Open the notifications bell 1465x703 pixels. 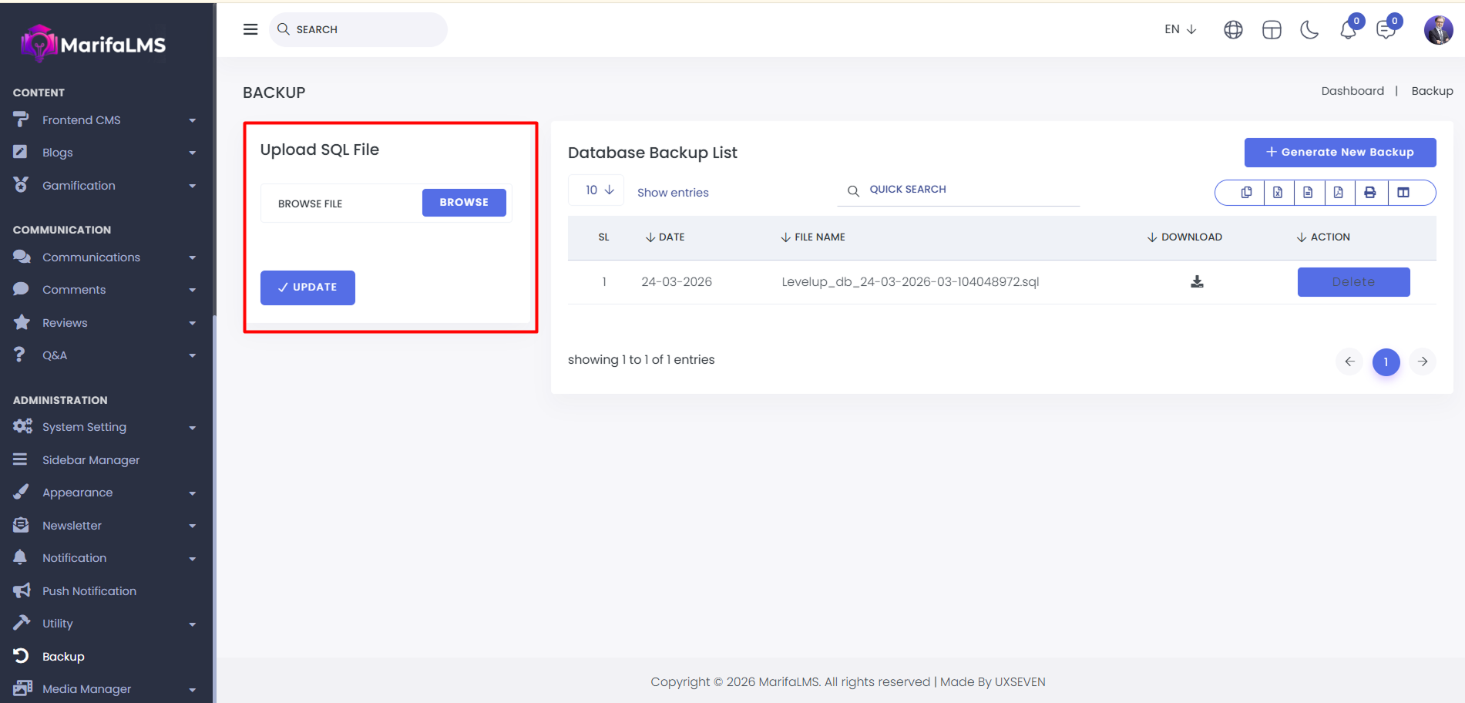(x=1348, y=30)
